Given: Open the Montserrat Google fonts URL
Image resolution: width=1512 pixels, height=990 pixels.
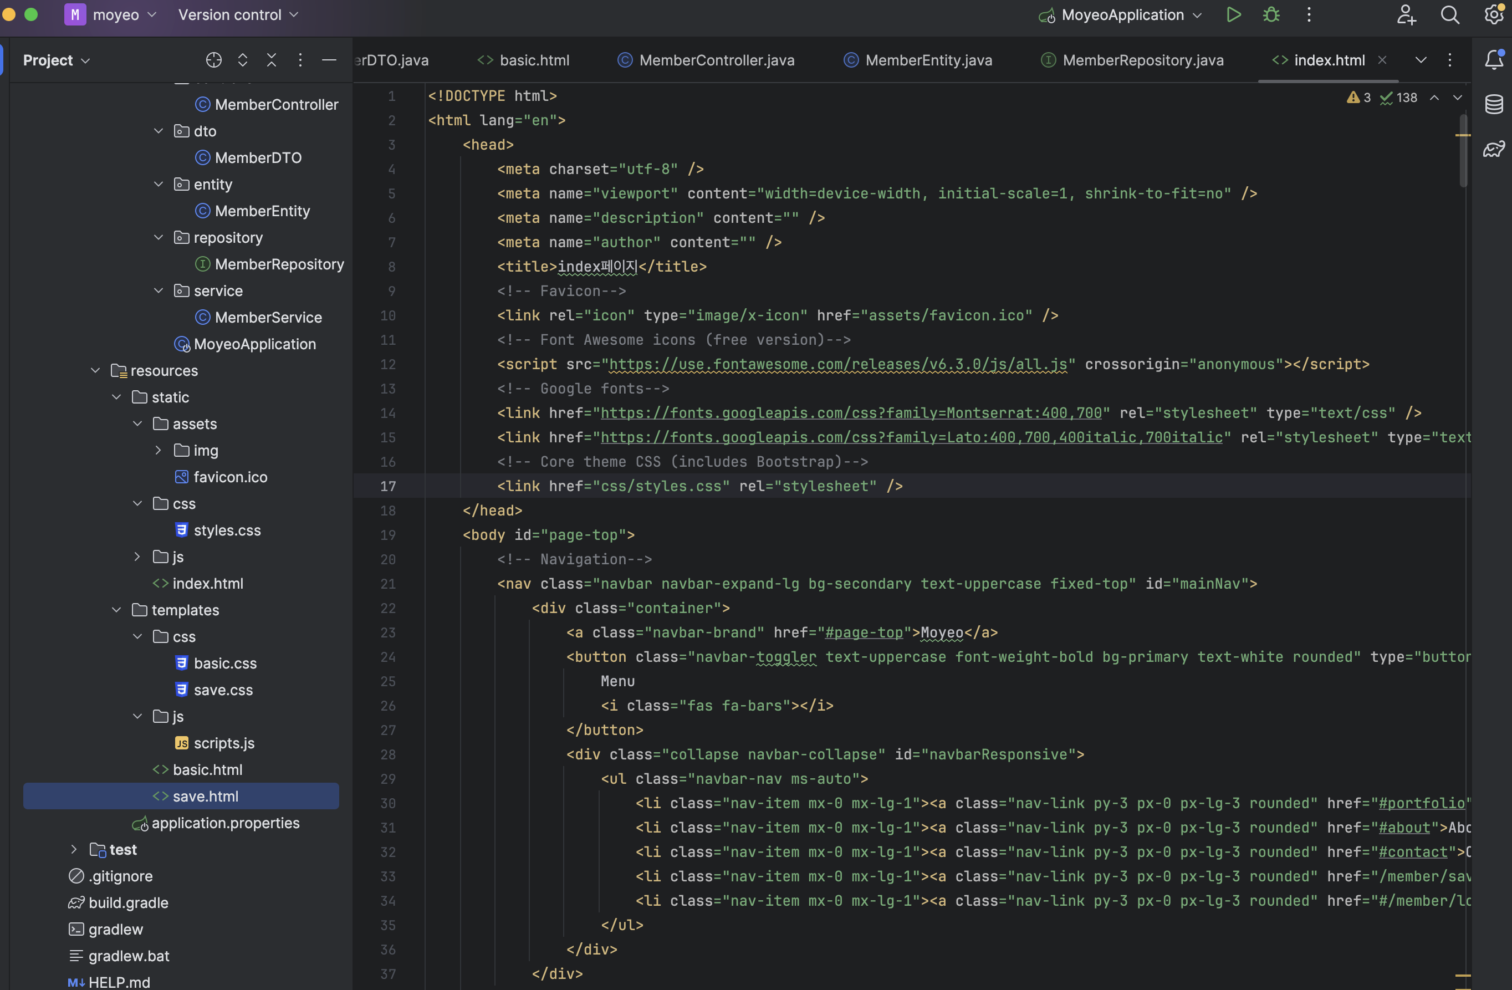Looking at the screenshot, I should pyautogui.click(x=851, y=413).
